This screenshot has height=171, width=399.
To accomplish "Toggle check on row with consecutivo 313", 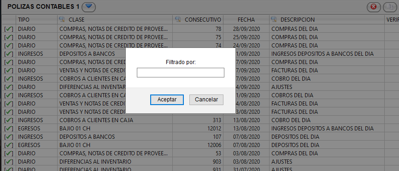I will click(x=9, y=120).
